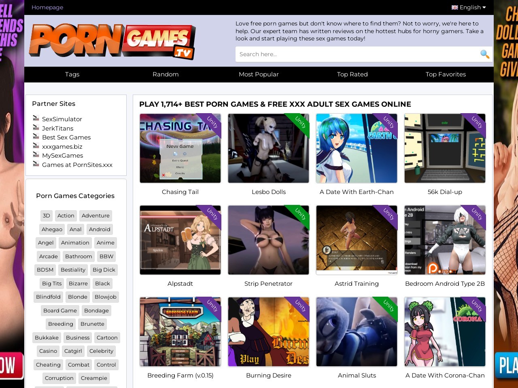Image resolution: width=518 pixels, height=388 pixels.
Task: Select the Adventure category tag
Action: 96,216
